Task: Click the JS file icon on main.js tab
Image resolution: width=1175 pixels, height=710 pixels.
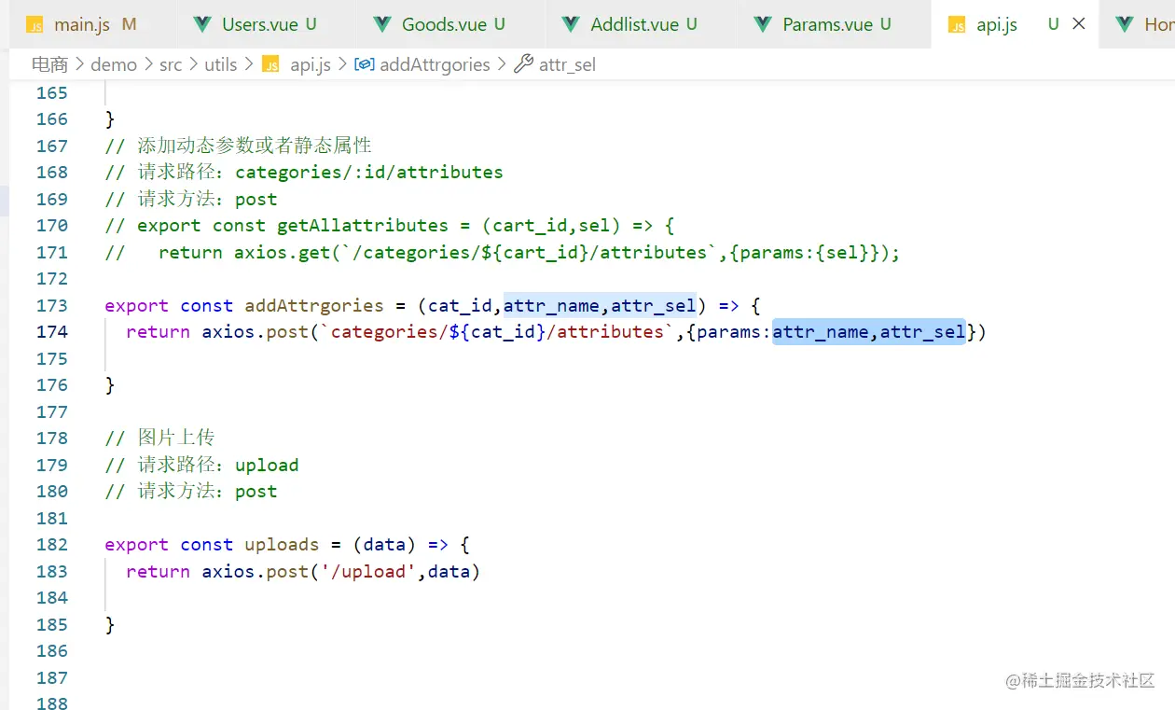Action: pos(35,25)
